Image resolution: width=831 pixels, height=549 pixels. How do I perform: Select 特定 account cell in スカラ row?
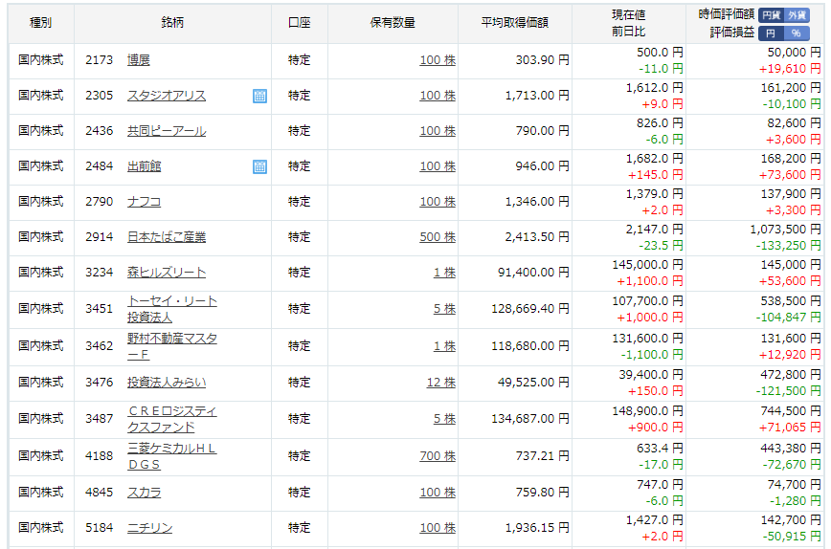pos(300,493)
